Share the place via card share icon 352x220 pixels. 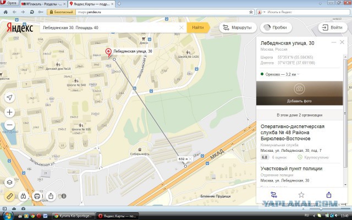(329, 195)
